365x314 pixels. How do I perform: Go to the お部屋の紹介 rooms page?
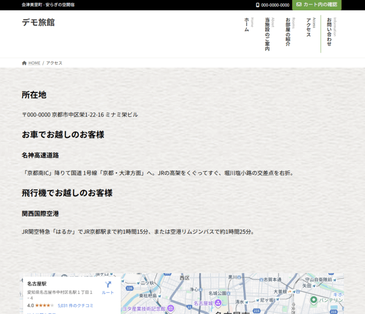288,32
